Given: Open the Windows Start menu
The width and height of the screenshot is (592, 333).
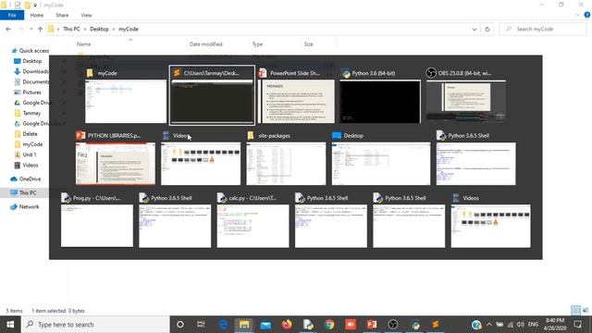Looking at the screenshot, I should (10, 325).
